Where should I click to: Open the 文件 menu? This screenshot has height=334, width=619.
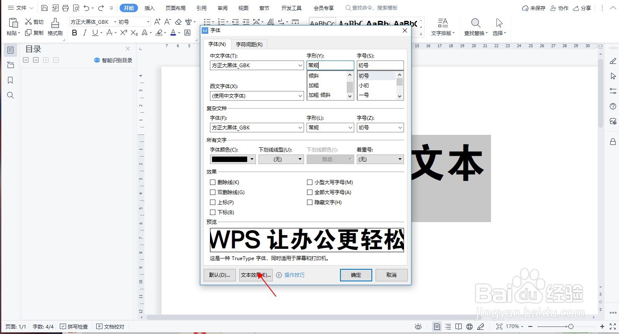(21, 8)
